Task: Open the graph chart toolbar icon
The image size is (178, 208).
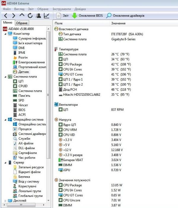Action: 47,16
